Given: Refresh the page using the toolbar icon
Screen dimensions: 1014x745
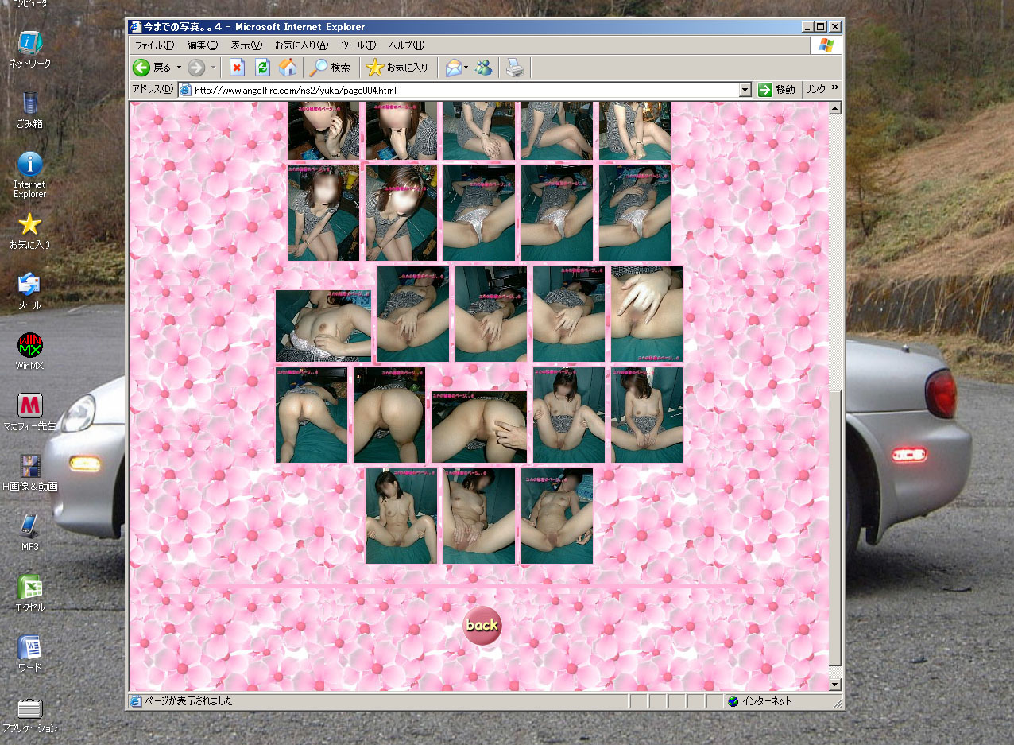Looking at the screenshot, I should [x=262, y=68].
